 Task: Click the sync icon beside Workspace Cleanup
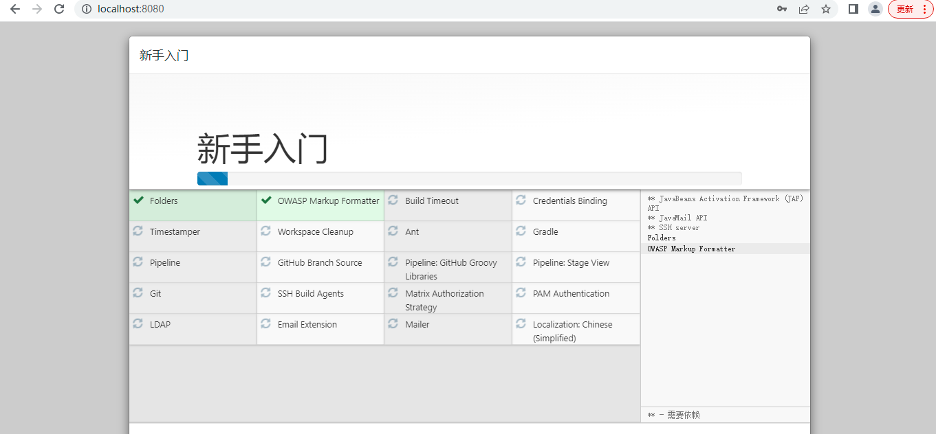[265, 231]
